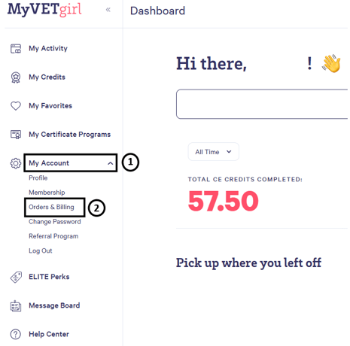Click the My Favorites heart icon

[16, 106]
